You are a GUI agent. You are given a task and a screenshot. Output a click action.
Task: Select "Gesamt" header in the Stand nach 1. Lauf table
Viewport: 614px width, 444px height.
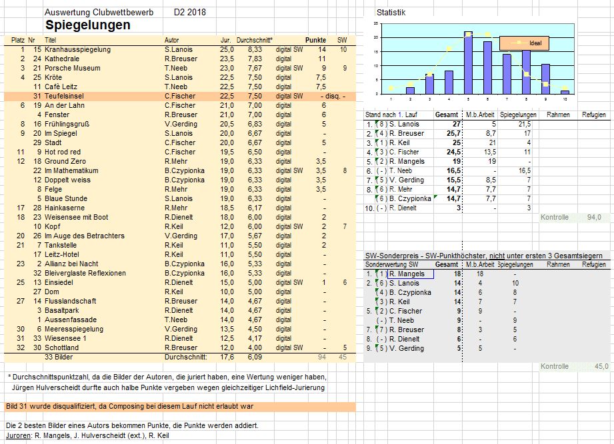[x=447, y=115]
